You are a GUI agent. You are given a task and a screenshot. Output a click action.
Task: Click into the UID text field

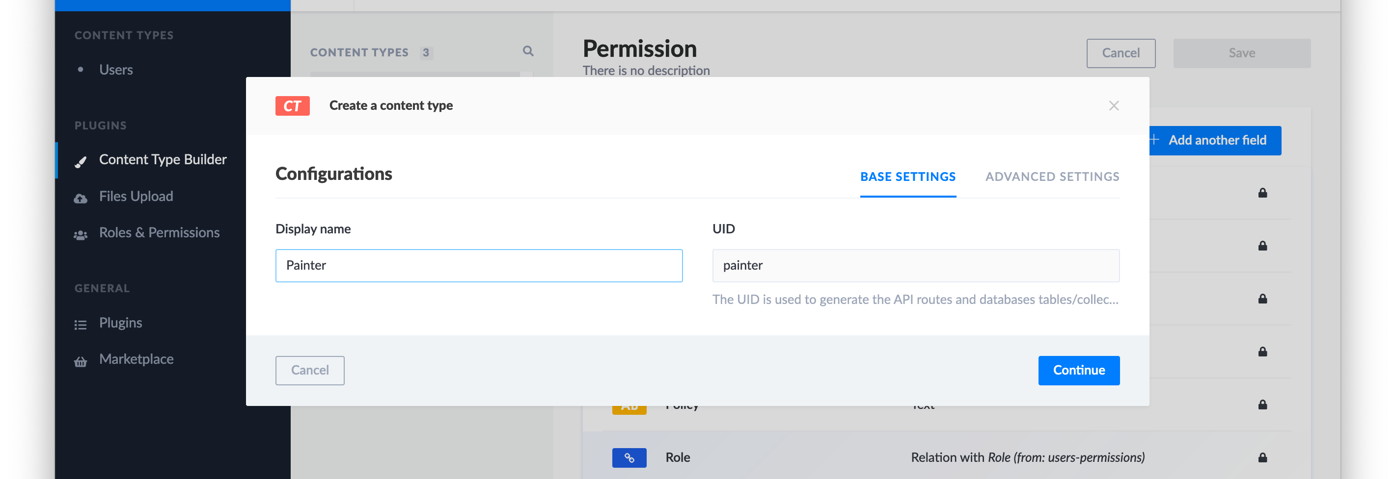pyautogui.click(x=915, y=265)
